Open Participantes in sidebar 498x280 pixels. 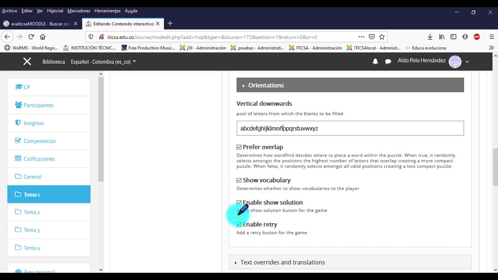tap(49, 105)
